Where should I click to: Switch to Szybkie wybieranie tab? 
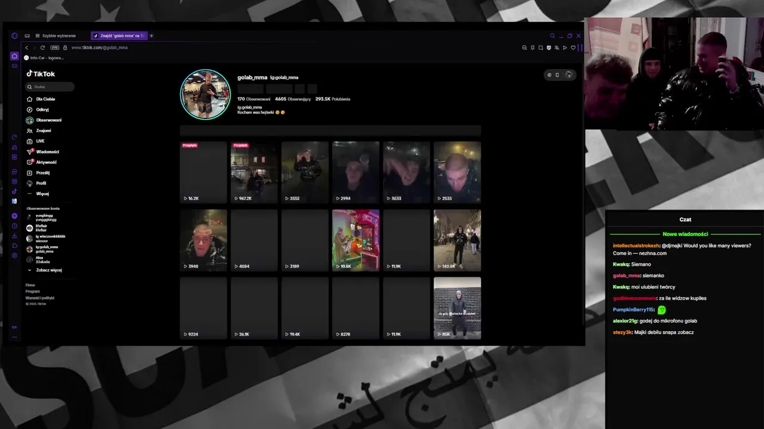pyautogui.click(x=56, y=36)
